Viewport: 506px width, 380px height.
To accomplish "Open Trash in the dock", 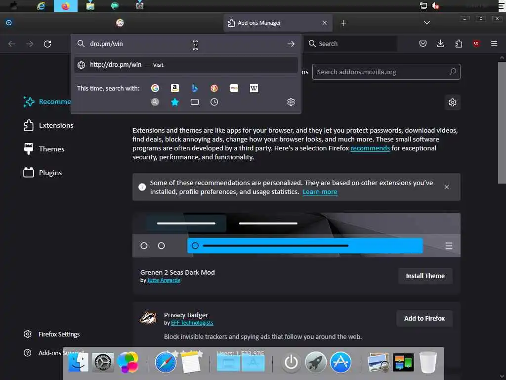I will [428, 363].
